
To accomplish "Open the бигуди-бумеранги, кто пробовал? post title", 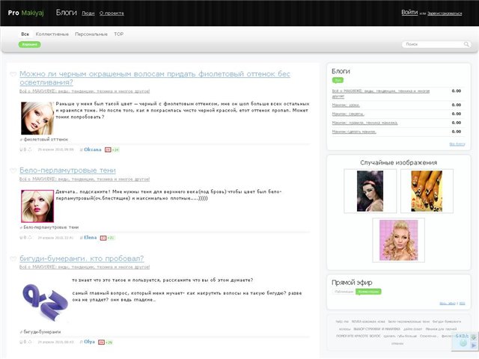I will pyautogui.click(x=82, y=259).
